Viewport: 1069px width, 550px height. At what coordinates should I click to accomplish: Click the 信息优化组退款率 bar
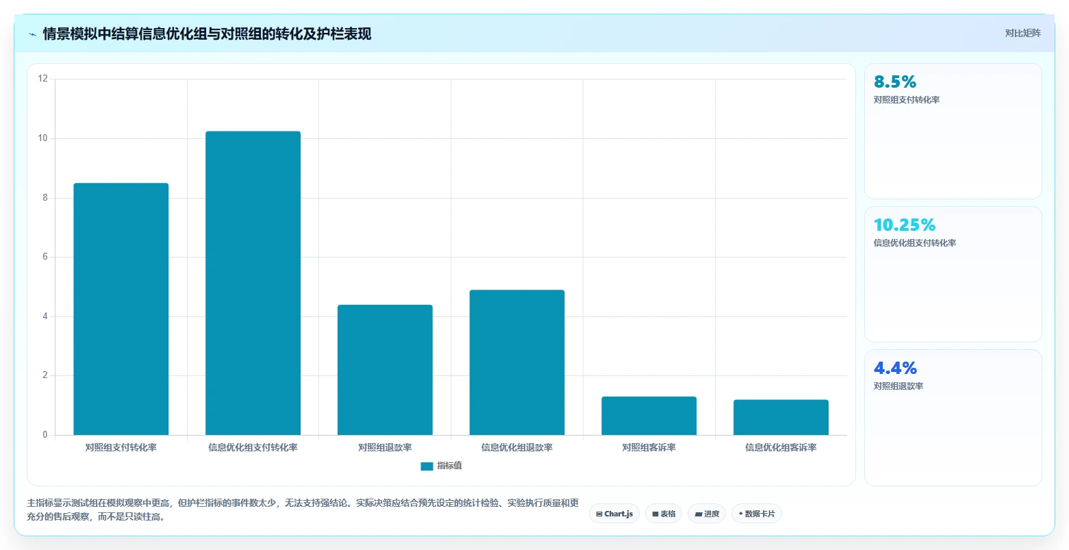[517, 362]
